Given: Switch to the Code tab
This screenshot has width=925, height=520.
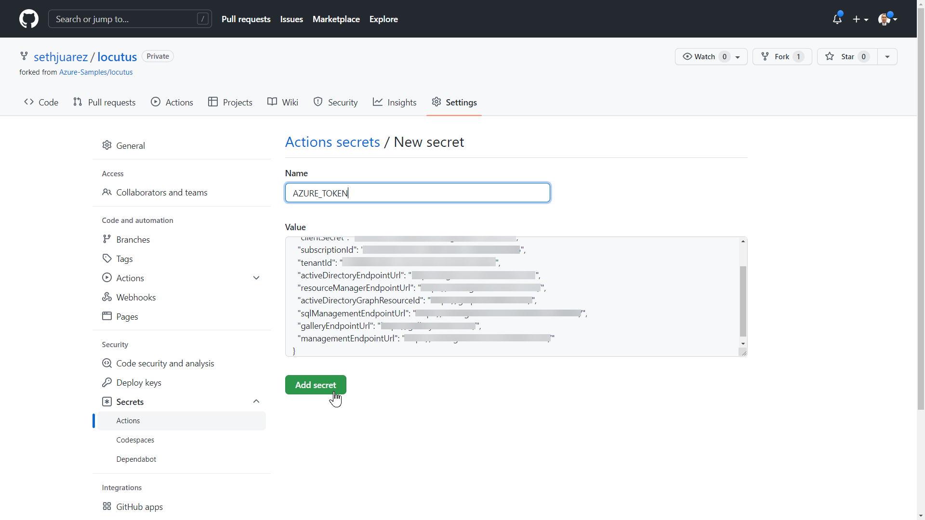Looking at the screenshot, I should click(x=41, y=102).
